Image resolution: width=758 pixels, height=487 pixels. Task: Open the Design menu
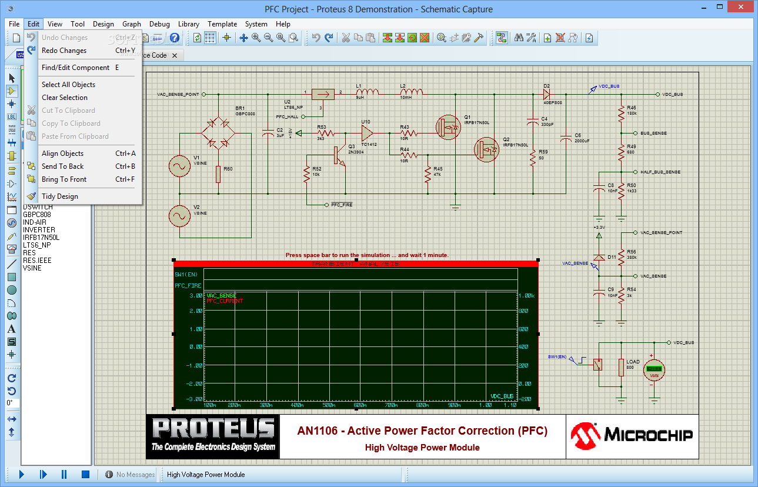pyautogui.click(x=103, y=24)
